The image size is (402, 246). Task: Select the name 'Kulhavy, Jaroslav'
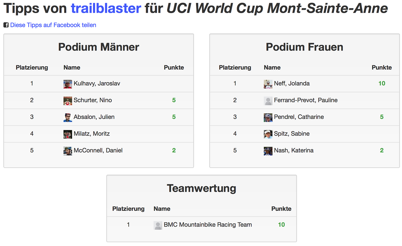click(97, 83)
